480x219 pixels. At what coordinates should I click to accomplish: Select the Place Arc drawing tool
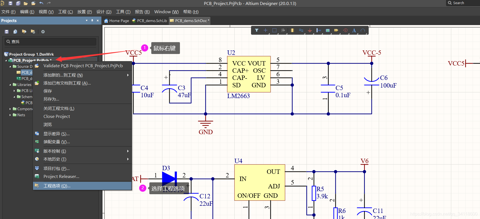coord(363,30)
